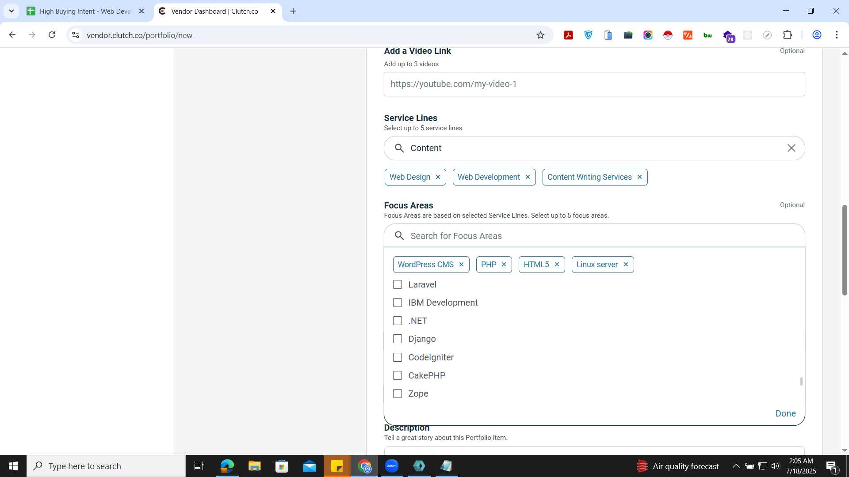
Task: Remove Content Writing Services tag
Action: pos(639,177)
